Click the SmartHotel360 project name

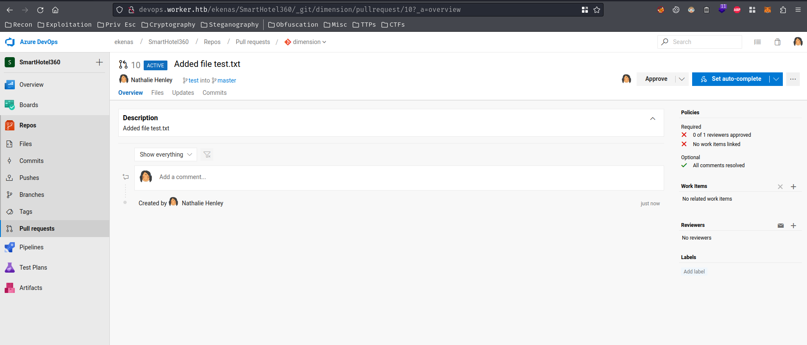(x=40, y=62)
